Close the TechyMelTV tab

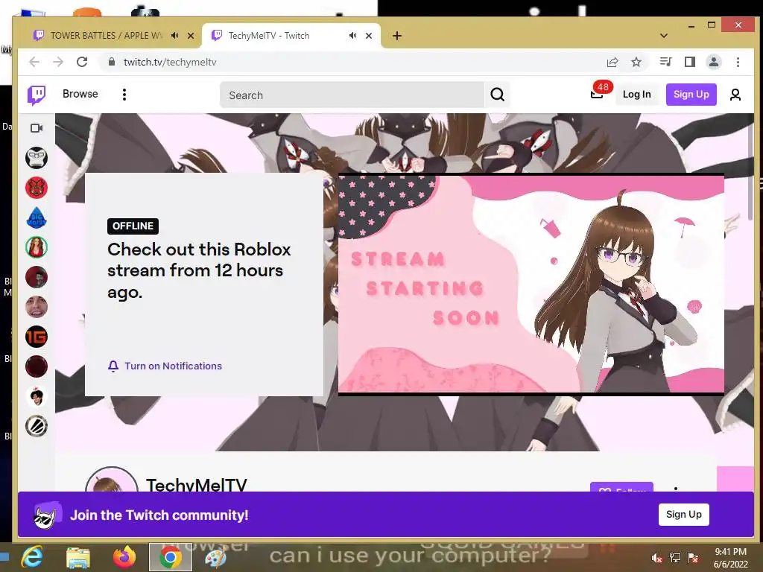coord(369,36)
